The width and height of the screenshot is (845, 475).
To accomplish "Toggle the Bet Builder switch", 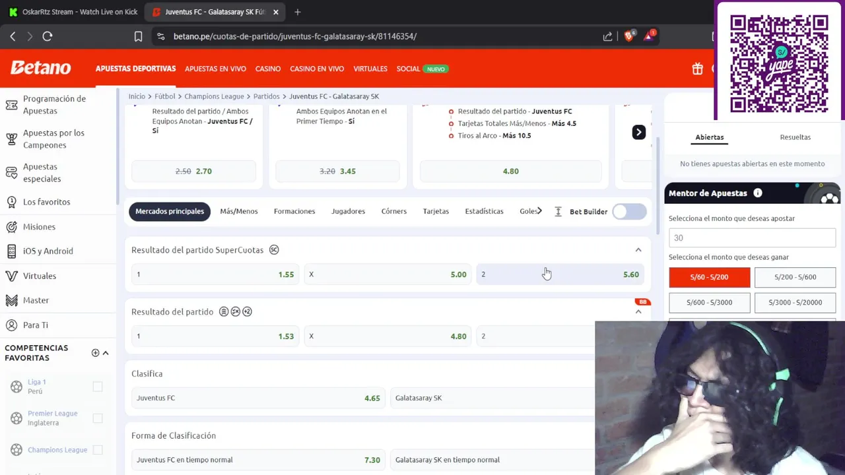I will pyautogui.click(x=629, y=211).
